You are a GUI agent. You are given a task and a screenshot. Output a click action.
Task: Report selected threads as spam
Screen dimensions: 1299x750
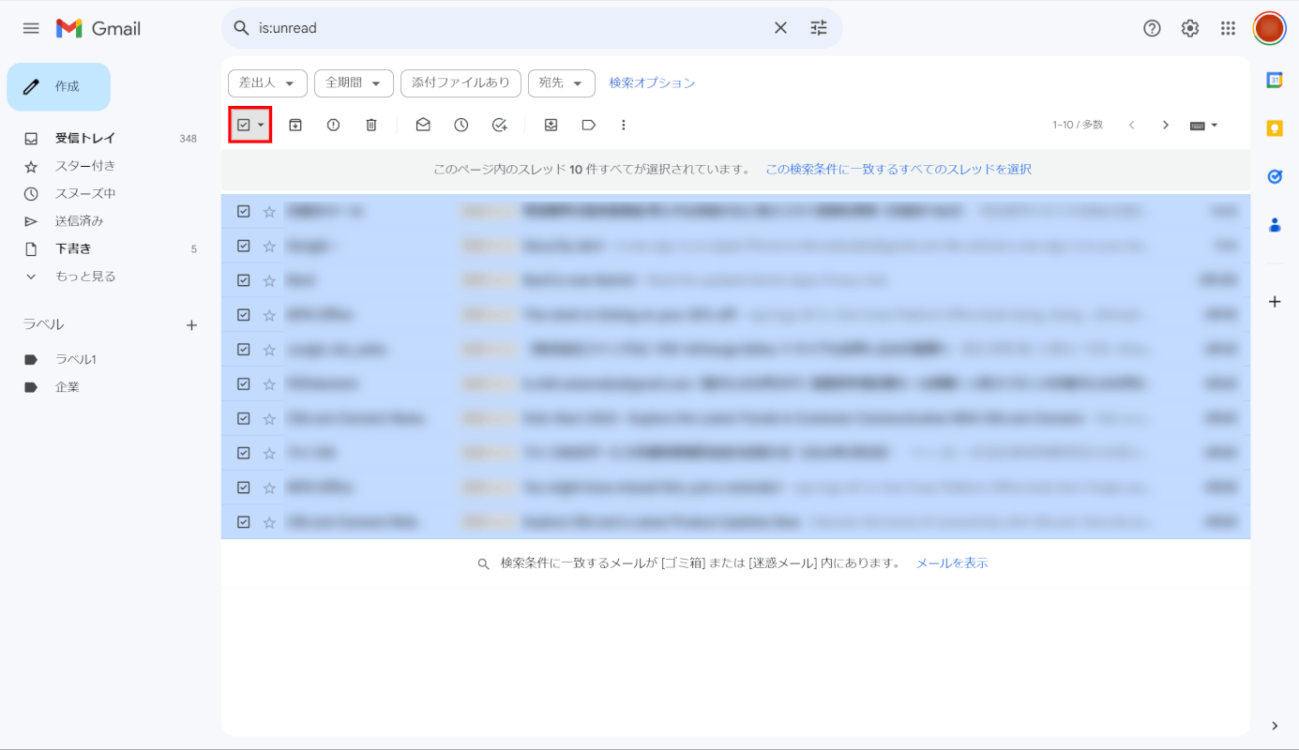click(333, 125)
